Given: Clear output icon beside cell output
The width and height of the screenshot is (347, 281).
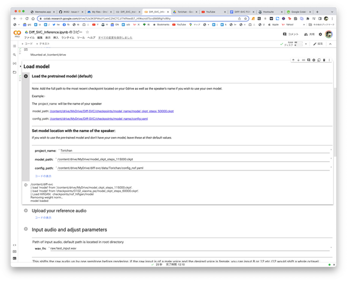Looking at the screenshot, I should (26, 185).
